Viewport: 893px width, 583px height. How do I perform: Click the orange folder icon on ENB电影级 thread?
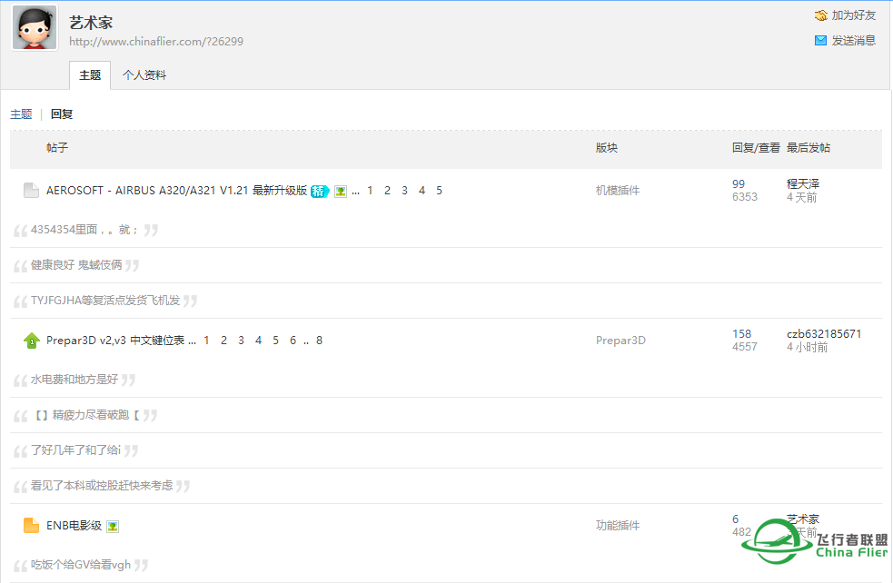point(31,526)
